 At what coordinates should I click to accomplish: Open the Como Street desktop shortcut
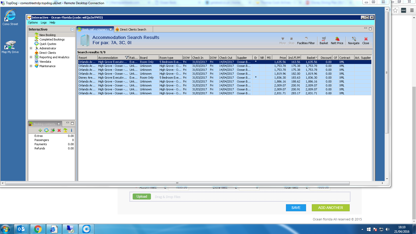click(10, 17)
